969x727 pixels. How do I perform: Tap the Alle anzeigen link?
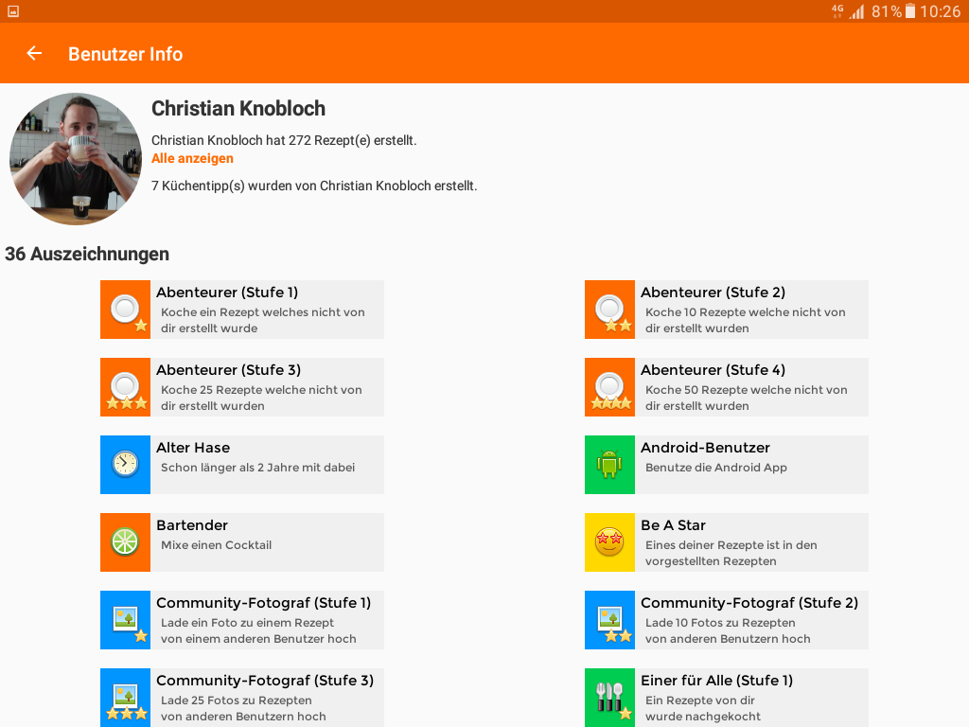point(192,158)
